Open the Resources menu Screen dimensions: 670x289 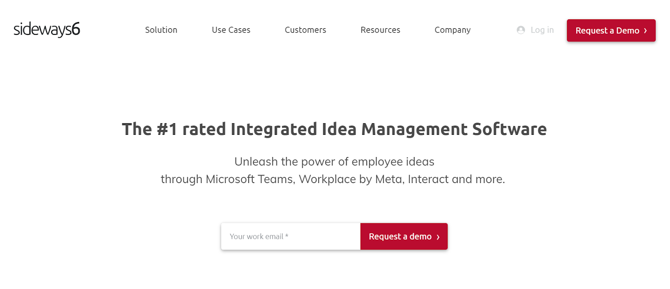coord(380,30)
